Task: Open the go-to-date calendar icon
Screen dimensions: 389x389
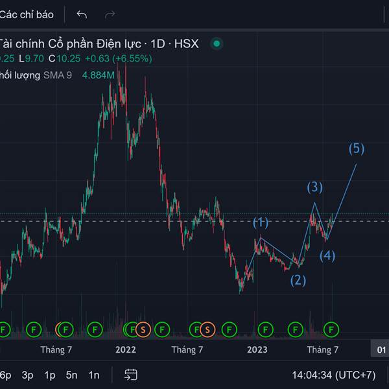Action: (131, 375)
